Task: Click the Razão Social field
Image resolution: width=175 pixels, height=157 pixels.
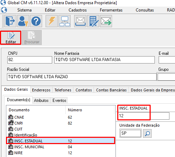Action: (82, 77)
